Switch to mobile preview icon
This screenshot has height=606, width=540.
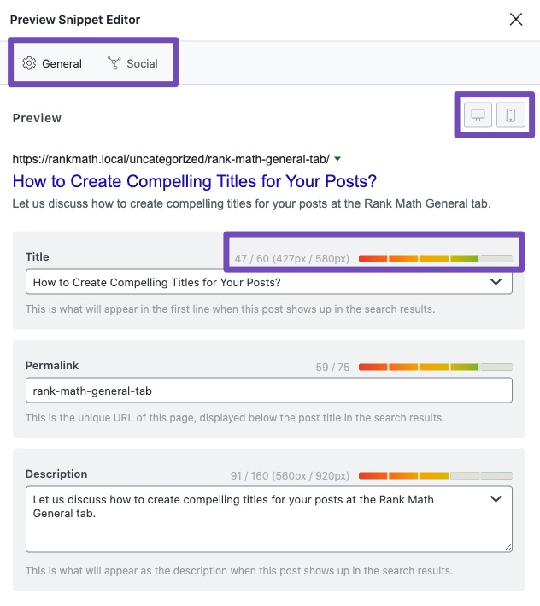coord(511,115)
